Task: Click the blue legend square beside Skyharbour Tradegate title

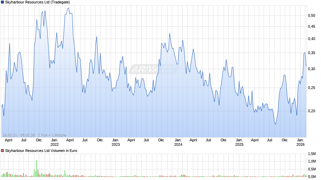Action: [2, 2]
